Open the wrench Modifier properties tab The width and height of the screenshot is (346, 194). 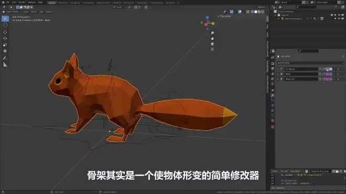(x=273, y=95)
